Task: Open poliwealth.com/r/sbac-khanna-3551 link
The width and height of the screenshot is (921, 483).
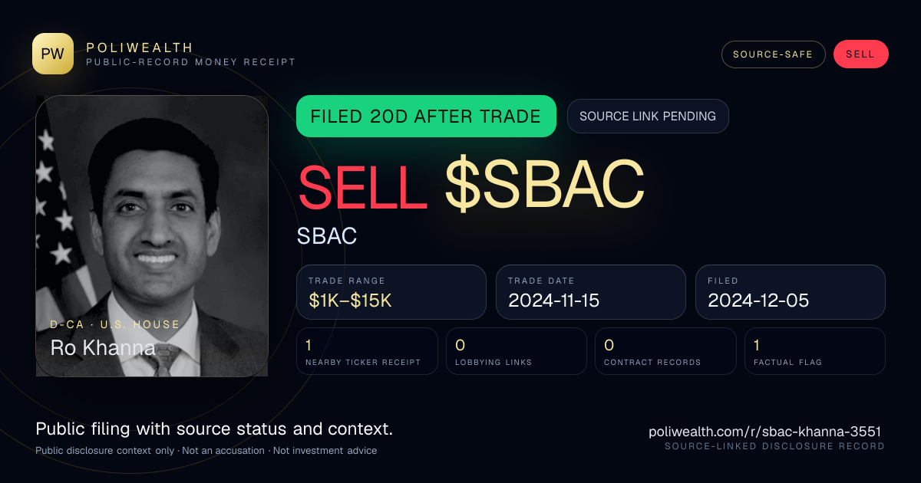Action: tap(764, 432)
